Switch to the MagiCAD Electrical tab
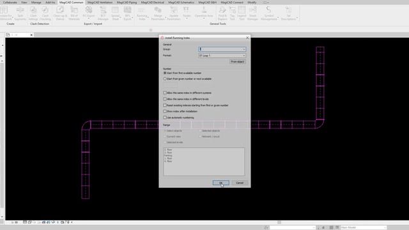Viewport: 409px width, 230px height. point(153,3)
